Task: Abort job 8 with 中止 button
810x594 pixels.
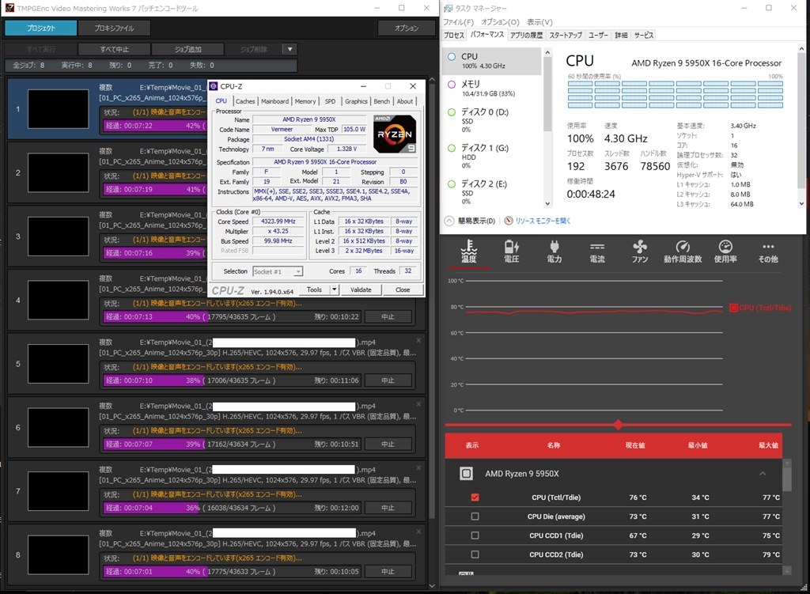Action: (x=388, y=571)
